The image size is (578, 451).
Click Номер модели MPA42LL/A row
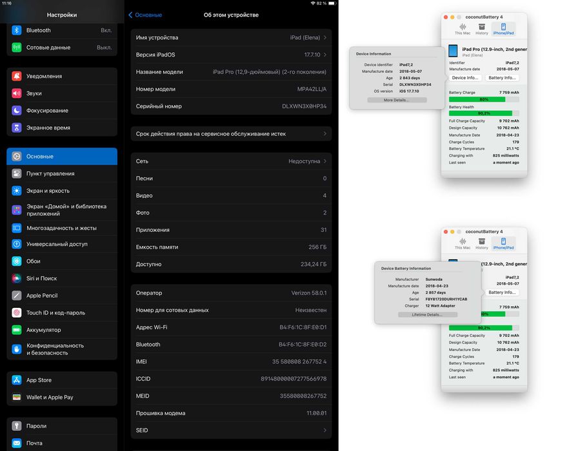click(231, 89)
